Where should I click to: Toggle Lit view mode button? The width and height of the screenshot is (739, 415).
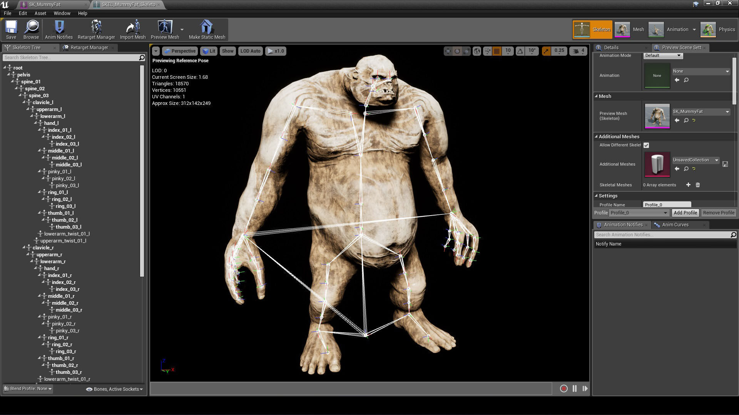(209, 51)
